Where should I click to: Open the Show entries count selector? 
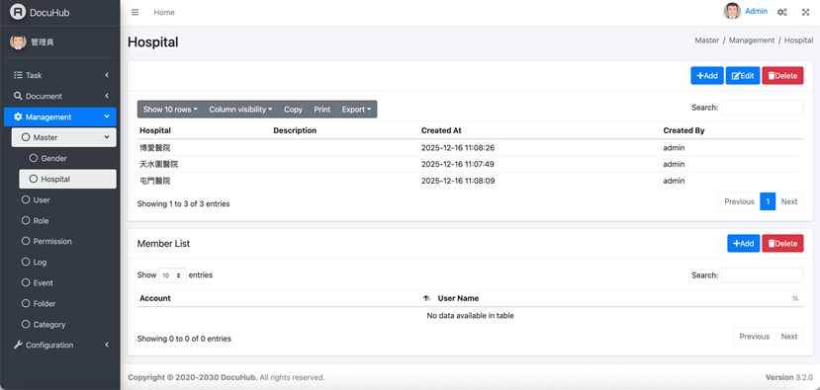click(172, 275)
